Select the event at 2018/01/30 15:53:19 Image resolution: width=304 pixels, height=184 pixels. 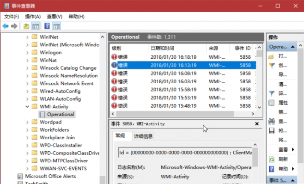pos(183,98)
